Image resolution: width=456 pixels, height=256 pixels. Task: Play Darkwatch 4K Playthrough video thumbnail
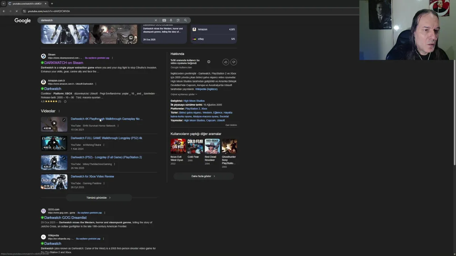click(x=54, y=124)
